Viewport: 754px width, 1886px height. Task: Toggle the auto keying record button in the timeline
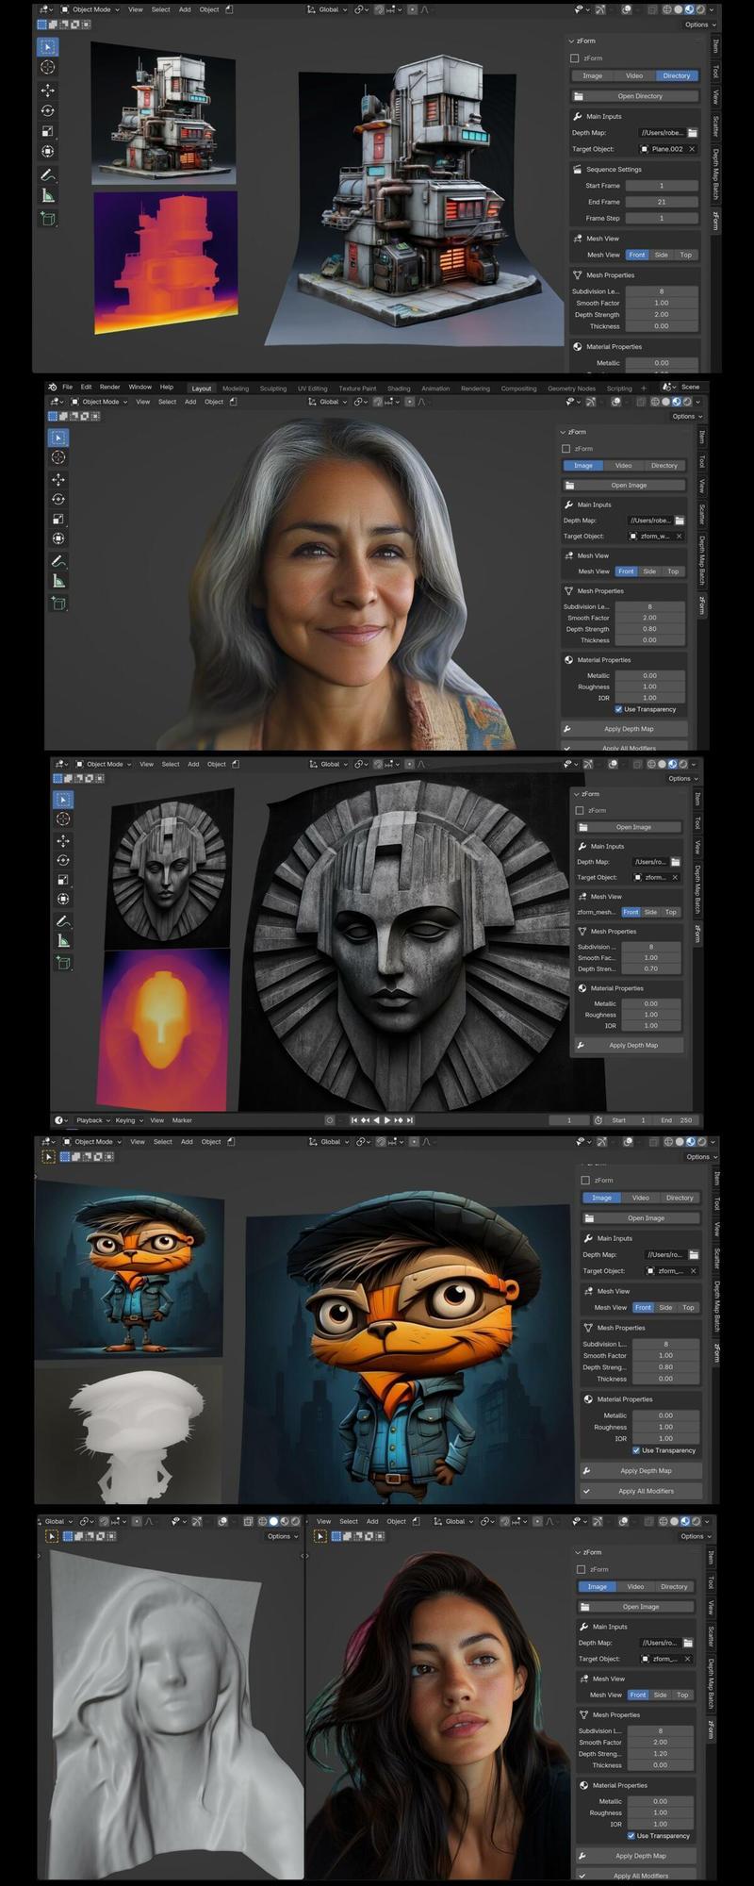point(329,1120)
